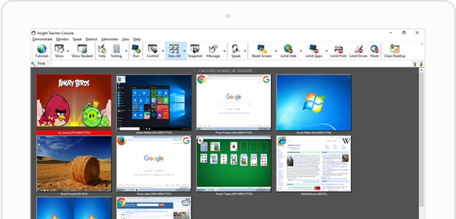Take a Snapshot using the toolbar icon
Screen dimensions: 456x219
click(195, 49)
